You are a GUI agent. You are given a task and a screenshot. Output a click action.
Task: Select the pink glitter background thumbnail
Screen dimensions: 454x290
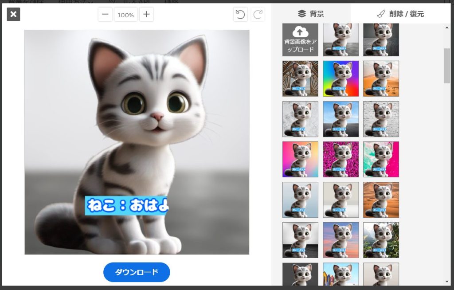coord(340,159)
